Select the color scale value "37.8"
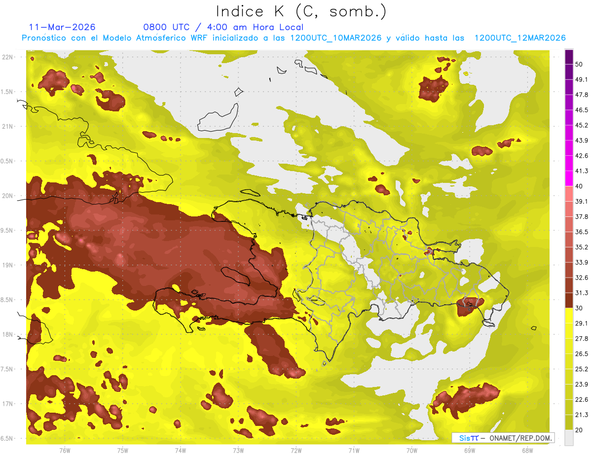The height and width of the screenshot is (457, 592). coord(581,216)
